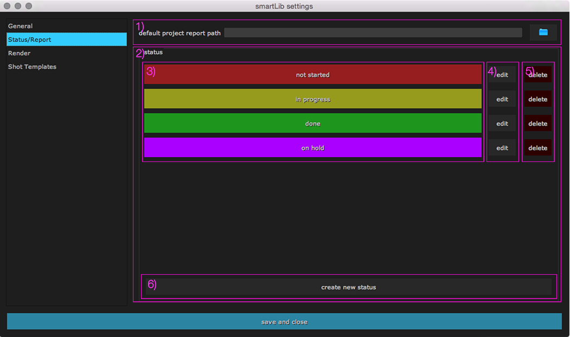Open the Shot Templates section

33,67
